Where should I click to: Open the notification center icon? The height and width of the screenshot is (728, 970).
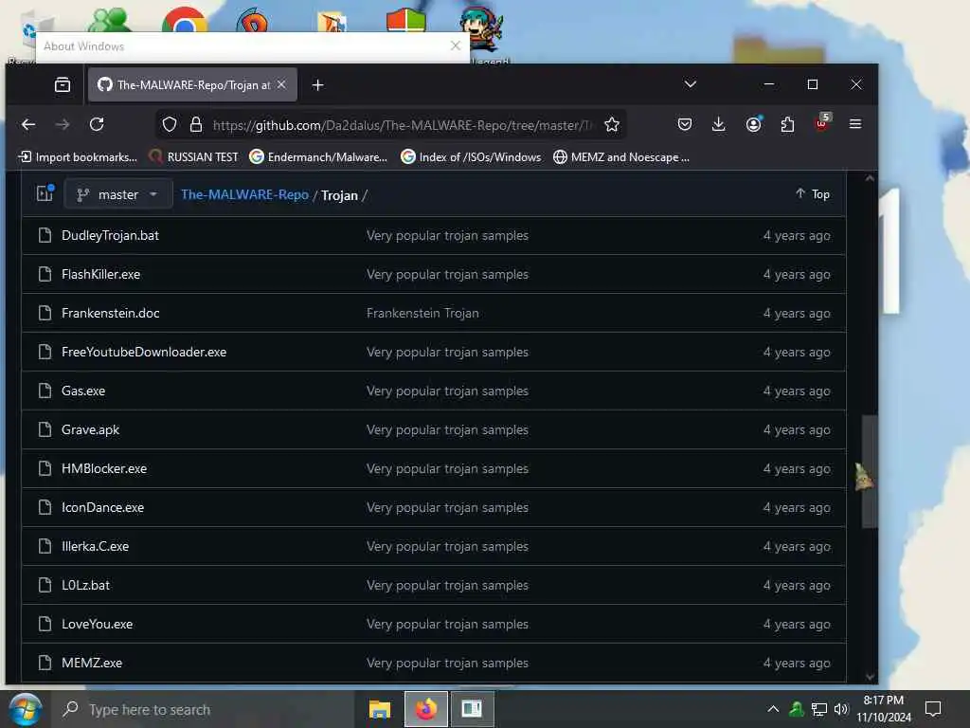click(x=933, y=709)
